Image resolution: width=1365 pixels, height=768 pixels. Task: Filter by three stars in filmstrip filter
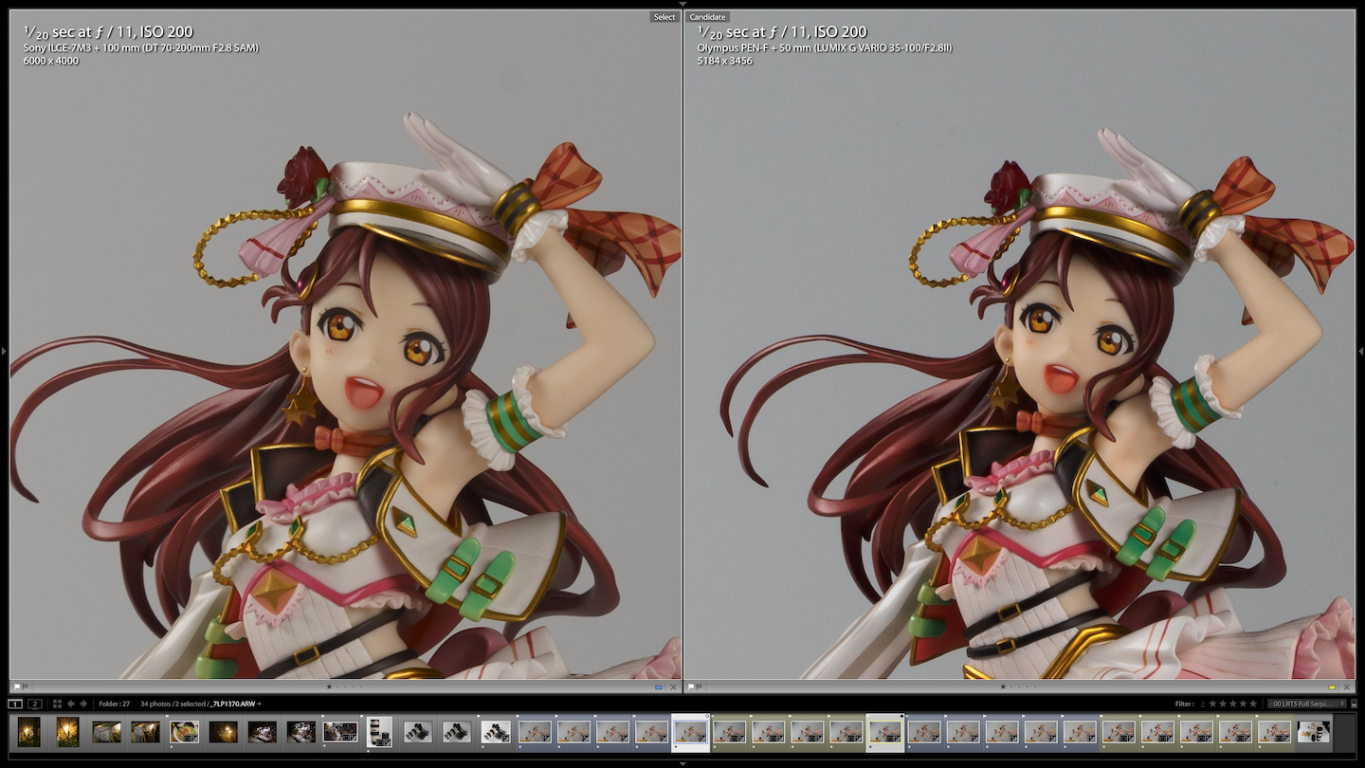(x=1233, y=704)
